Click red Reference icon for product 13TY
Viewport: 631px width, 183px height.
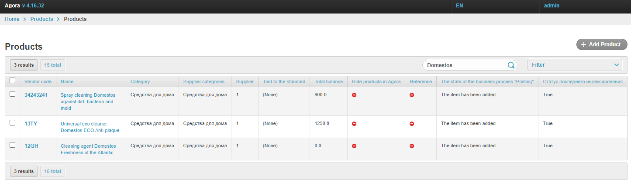[412, 124]
